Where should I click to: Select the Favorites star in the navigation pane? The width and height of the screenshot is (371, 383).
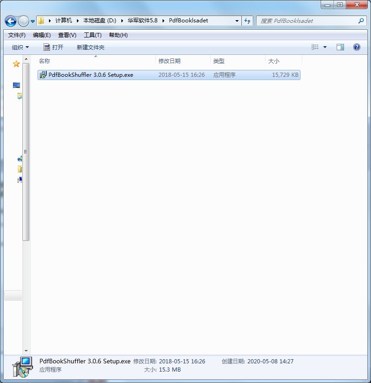[16, 64]
